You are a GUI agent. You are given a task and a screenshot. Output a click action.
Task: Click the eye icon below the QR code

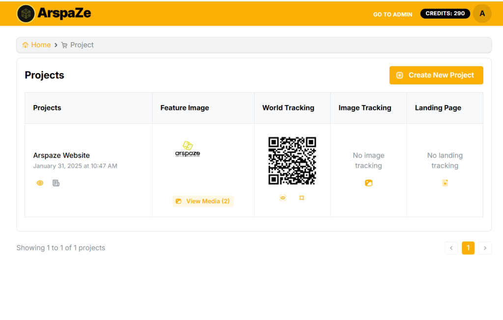[x=283, y=198]
